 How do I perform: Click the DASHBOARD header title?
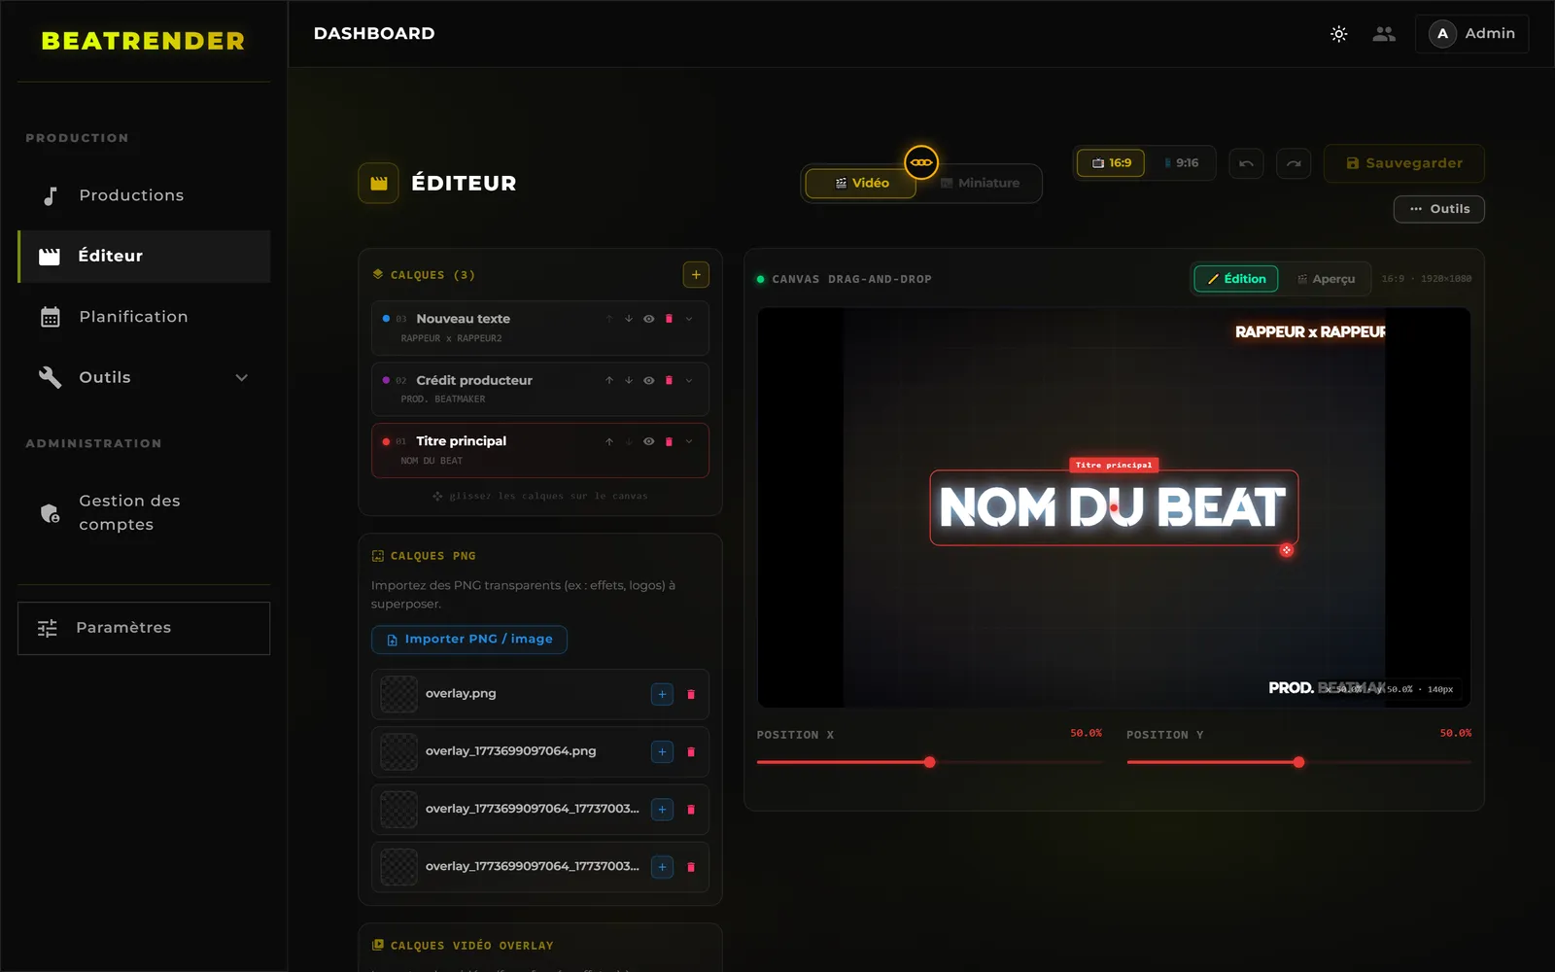click(x=374, y=33)
